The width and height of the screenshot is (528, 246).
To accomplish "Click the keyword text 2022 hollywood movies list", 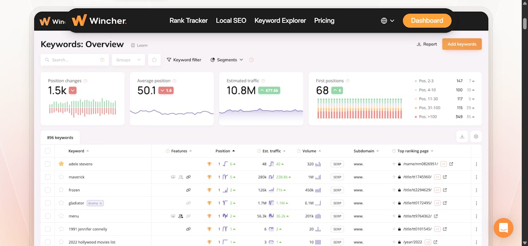I will click(x=92, y=242).
